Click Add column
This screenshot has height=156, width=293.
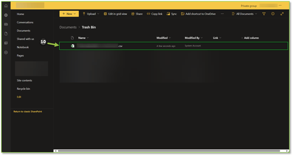coord(250,38)
